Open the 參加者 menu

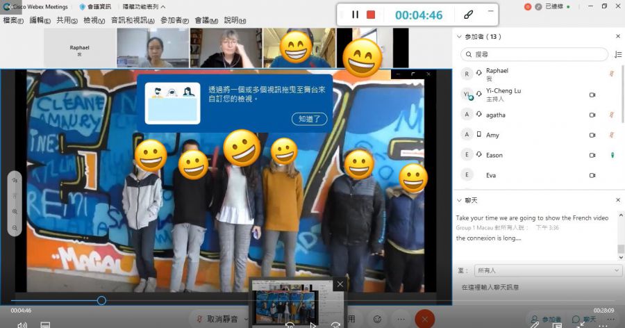coord(174,20)
